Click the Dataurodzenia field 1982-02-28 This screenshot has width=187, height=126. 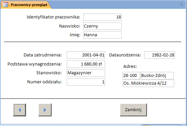(159, 55)
